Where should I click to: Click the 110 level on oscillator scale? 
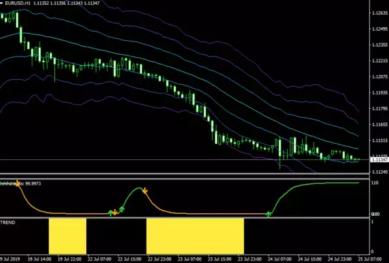point(373,183)
